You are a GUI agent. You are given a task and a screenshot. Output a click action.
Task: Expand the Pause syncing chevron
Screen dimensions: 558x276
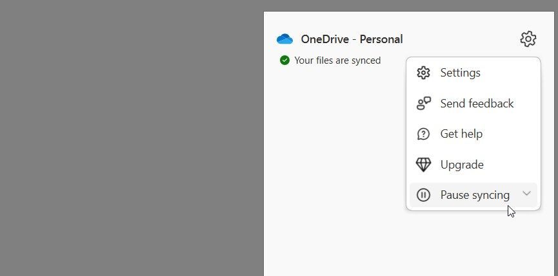(x=526, y=194)
